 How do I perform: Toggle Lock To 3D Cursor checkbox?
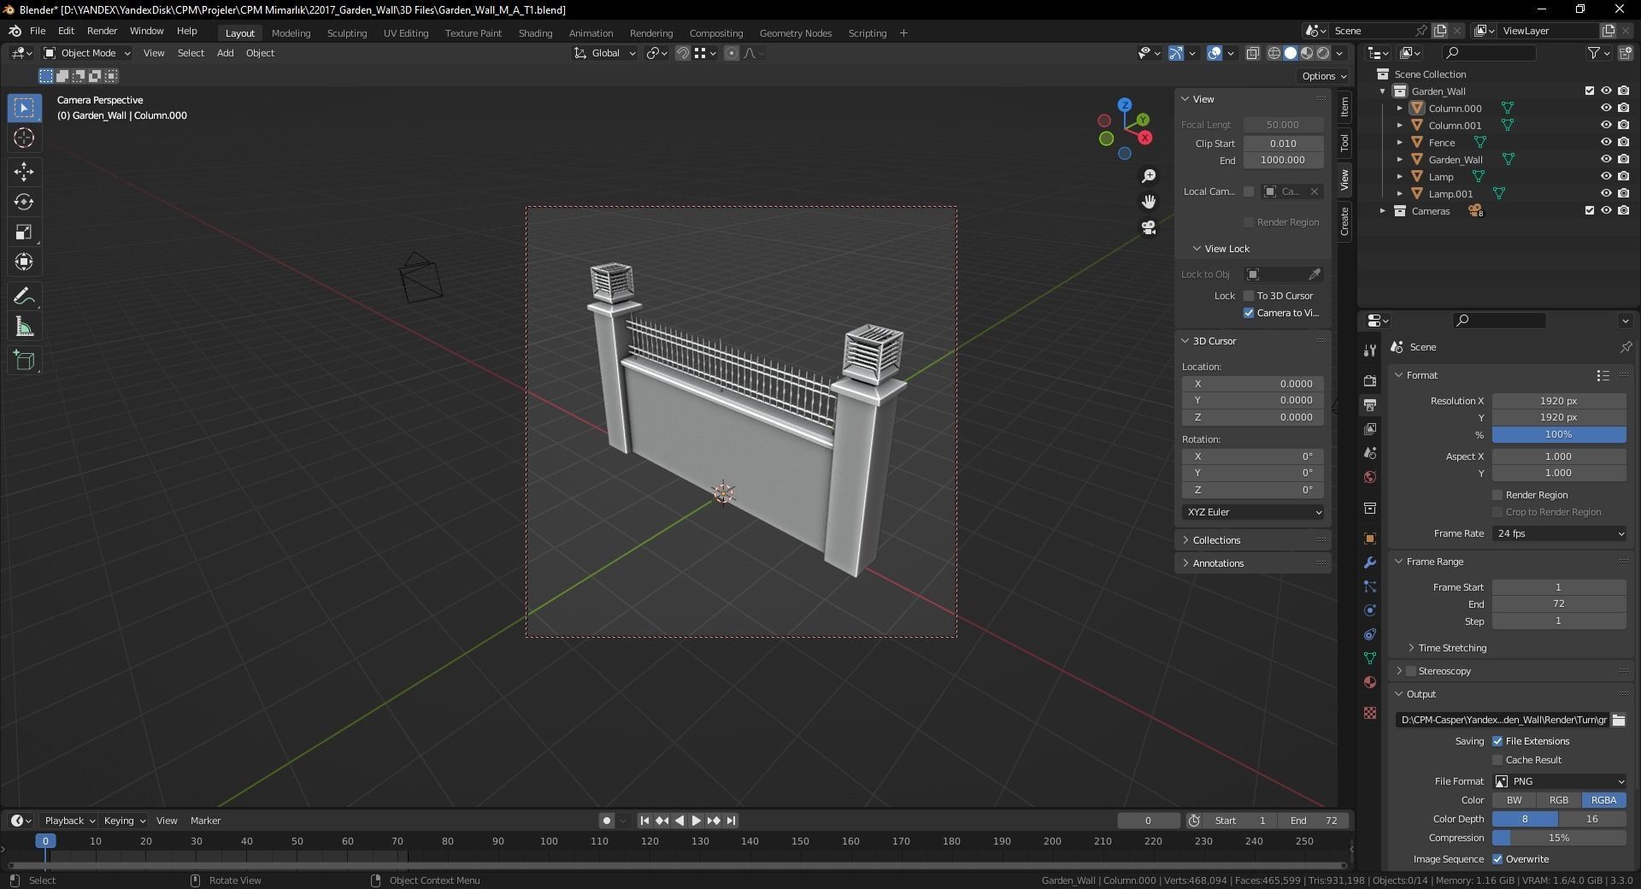click(1249, 296)
